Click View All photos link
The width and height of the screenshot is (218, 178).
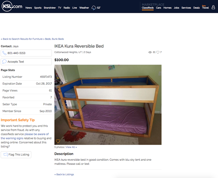pos(71,147)
